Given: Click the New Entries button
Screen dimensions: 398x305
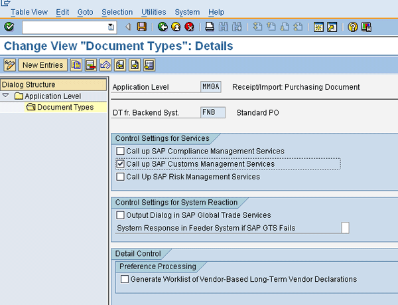Looking at the screenshot, I should [43, 65].
